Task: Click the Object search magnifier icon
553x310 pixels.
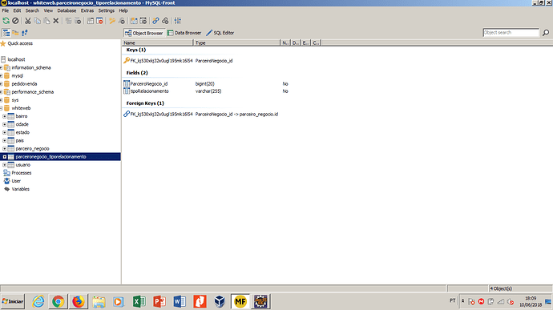Action: click(546, 33)
